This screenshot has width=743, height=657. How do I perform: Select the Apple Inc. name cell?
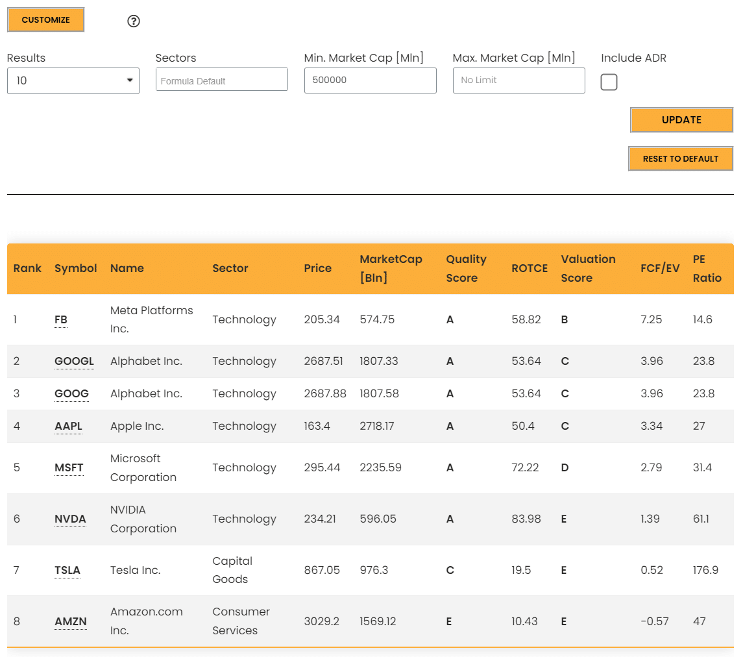point(137,426)
